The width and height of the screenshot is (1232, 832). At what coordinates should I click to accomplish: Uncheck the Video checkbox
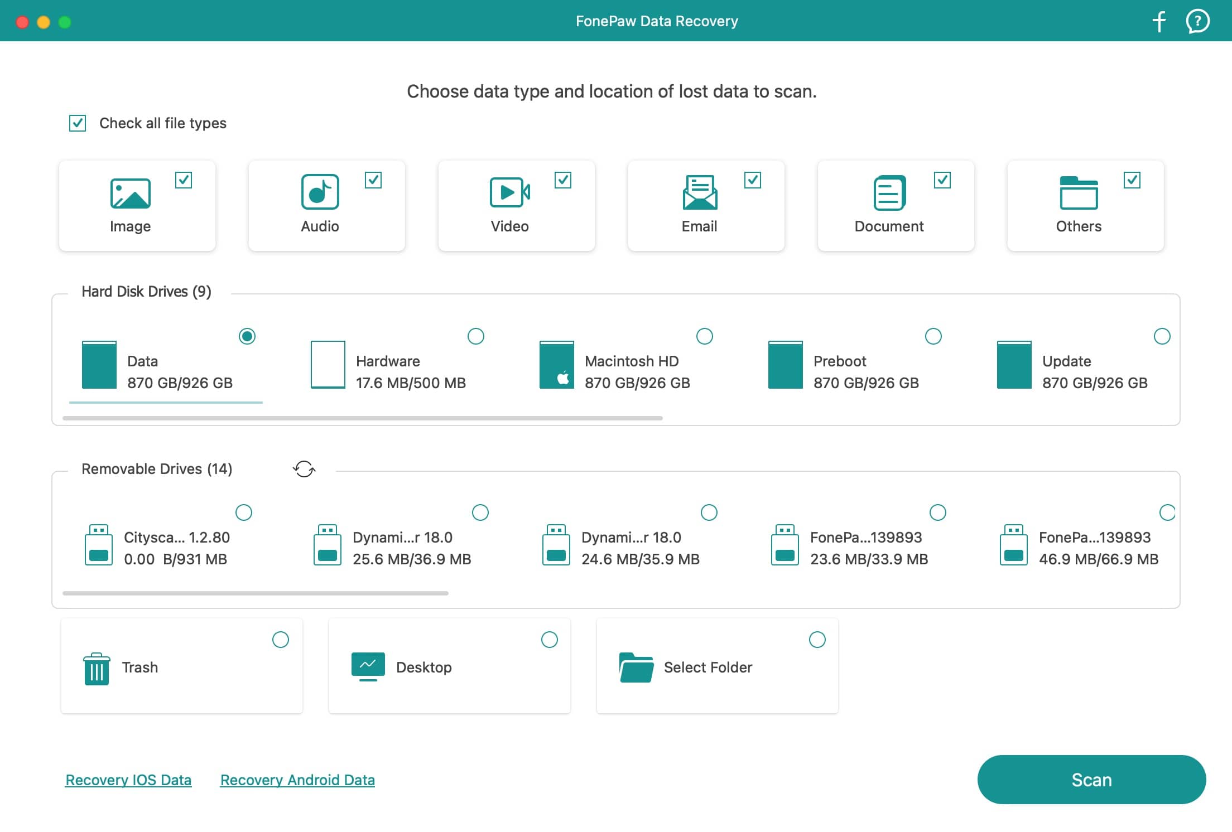pyautogui.click(x=563, y=180)
